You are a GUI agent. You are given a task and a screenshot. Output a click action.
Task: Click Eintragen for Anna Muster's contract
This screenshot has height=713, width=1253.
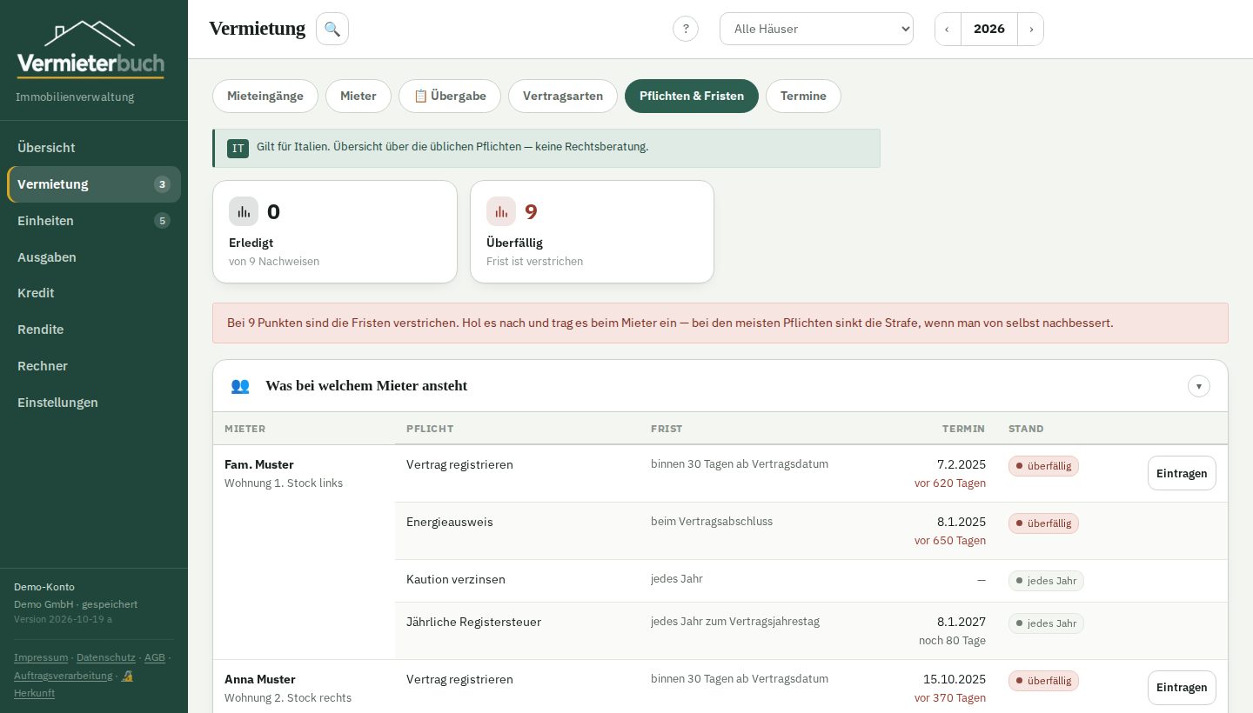tap(1182, 688)
